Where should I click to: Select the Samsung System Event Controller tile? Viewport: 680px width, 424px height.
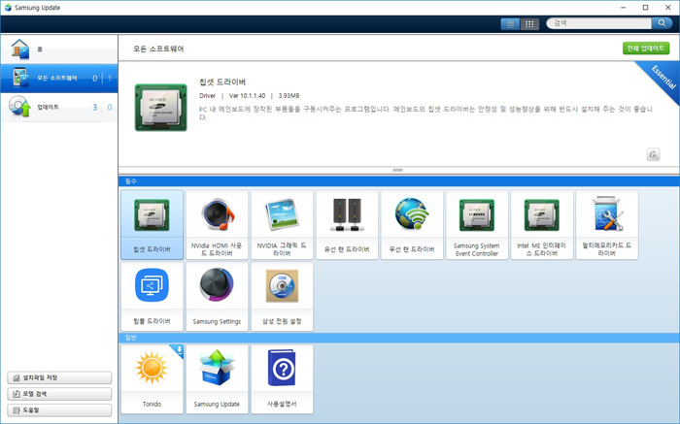[x=477, y=225]
